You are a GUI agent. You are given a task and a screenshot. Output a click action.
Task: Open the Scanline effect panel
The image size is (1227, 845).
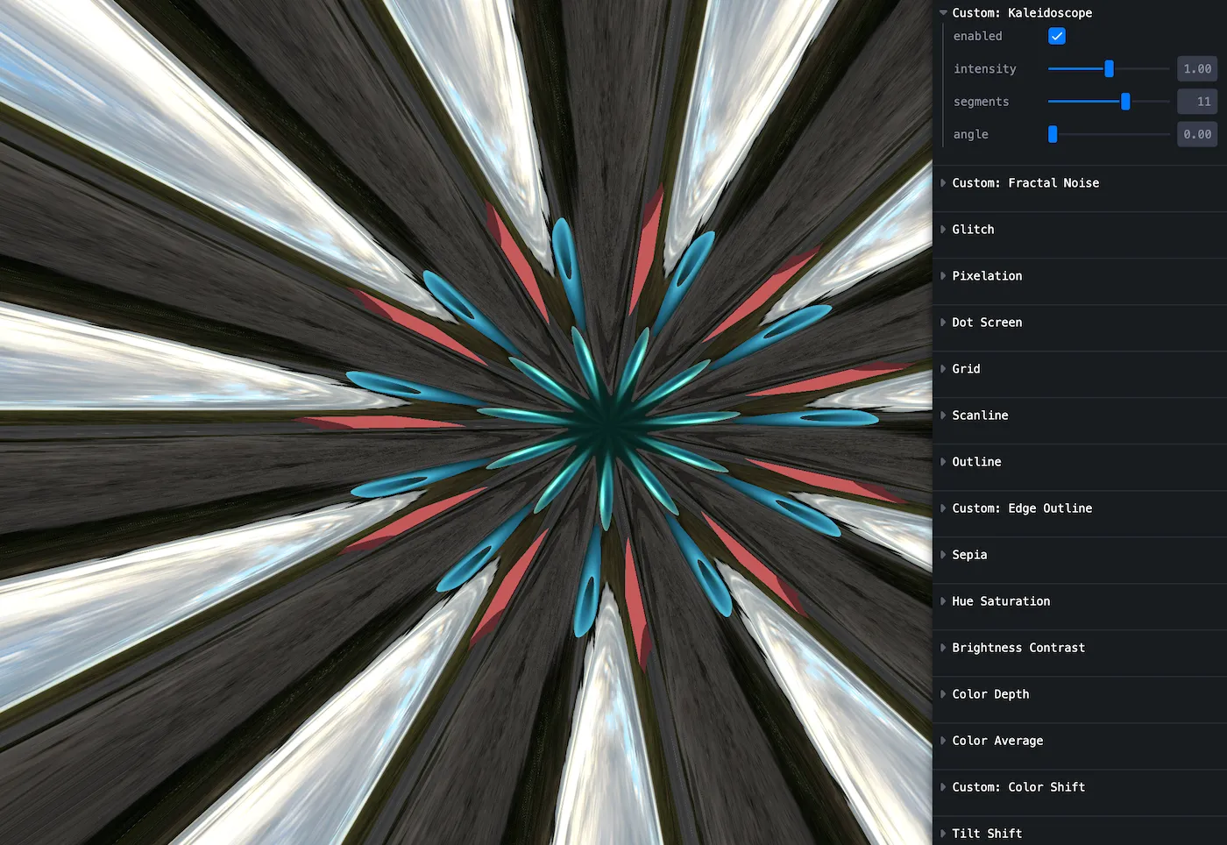coord(980,415)
